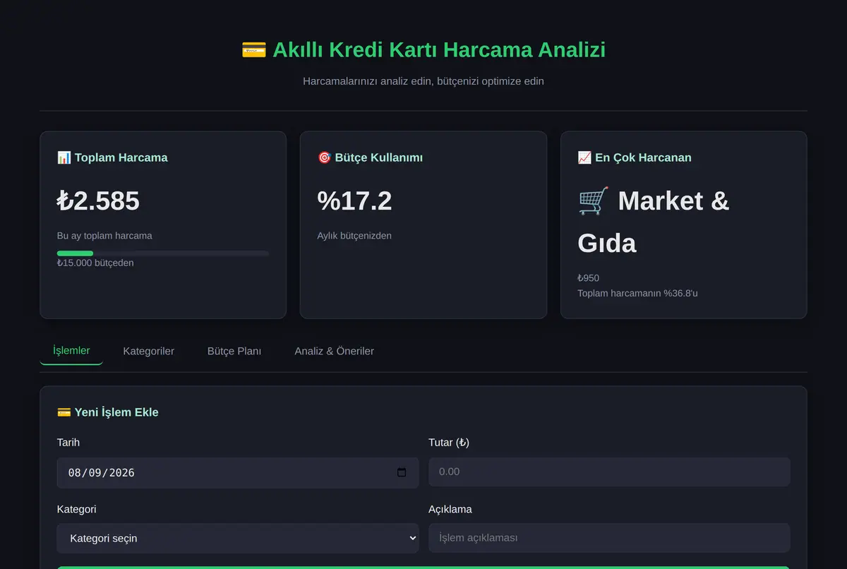Click the Akıllı Kredi Kartı Harcama Analizi title
The height and width of the screenshot is (569, 847).
click(x=439, y=50)
